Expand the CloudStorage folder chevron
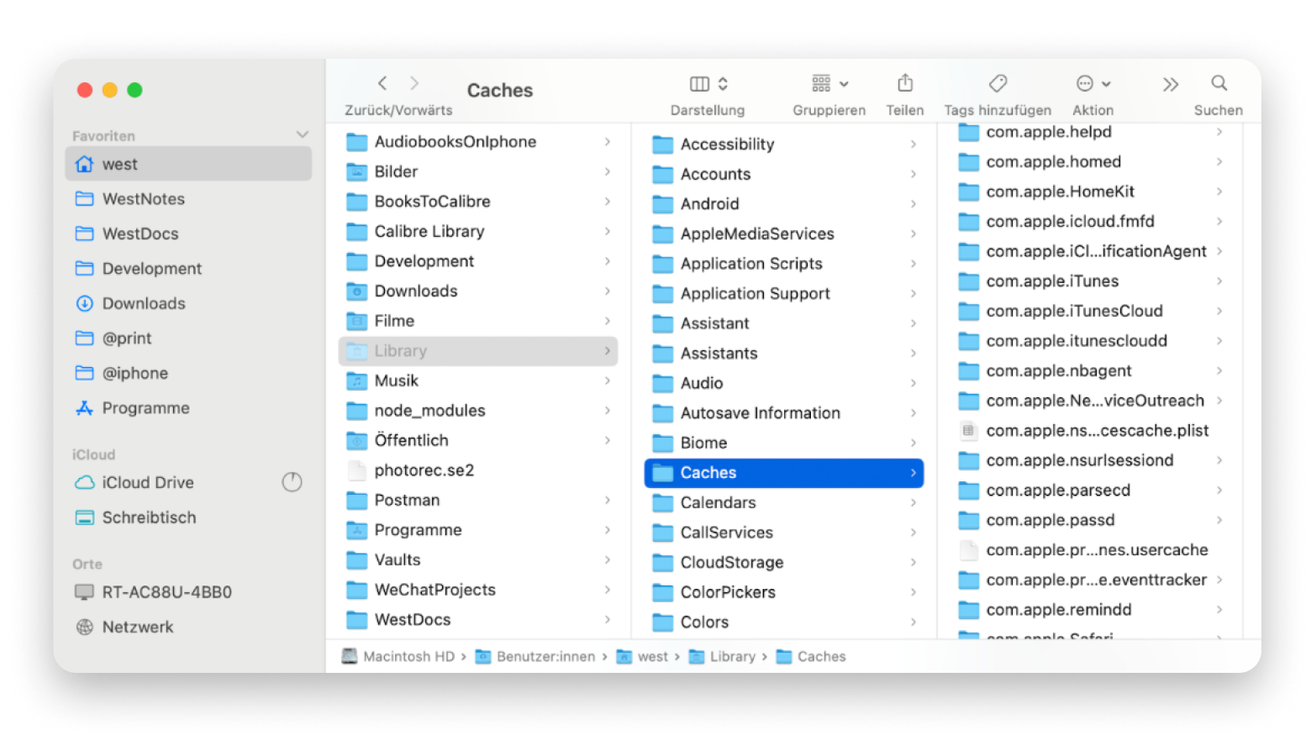Viewport: 1311px width, 751px height. pyautogui.click(x=913, y=562)
